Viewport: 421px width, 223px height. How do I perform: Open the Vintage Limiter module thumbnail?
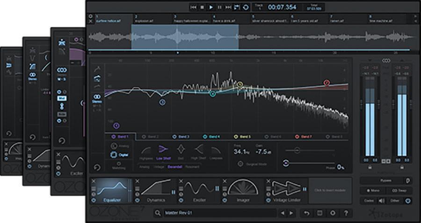tap(286, 190)
